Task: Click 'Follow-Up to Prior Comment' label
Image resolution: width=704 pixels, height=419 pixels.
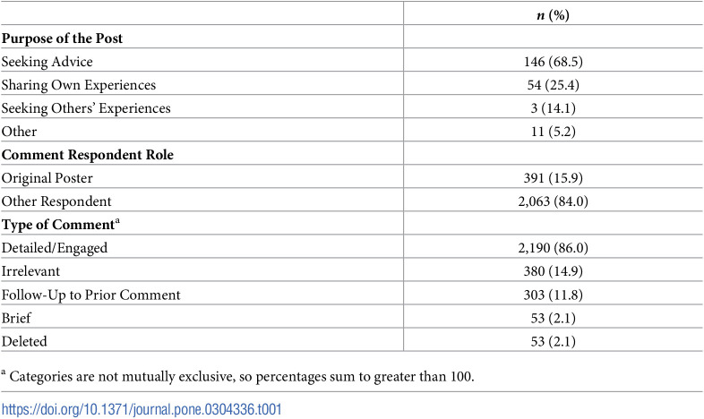Action: 90,295
